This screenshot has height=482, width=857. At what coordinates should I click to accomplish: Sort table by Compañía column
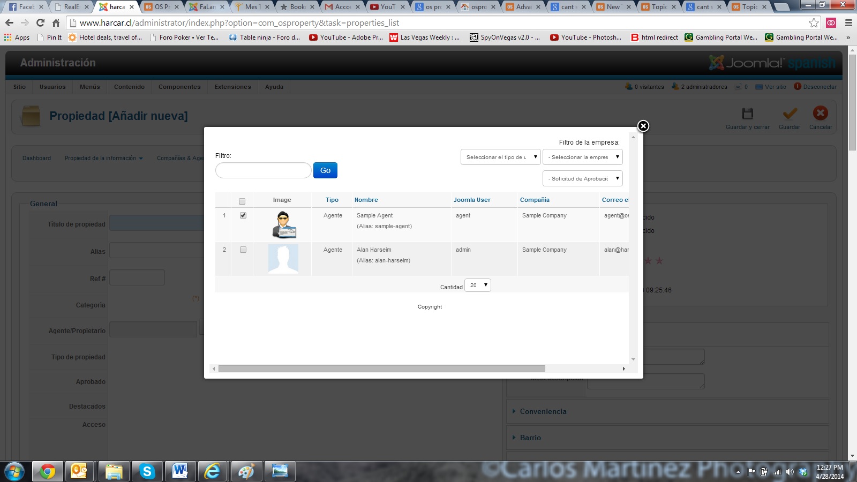pyautogui.click(x=535, y=200)
